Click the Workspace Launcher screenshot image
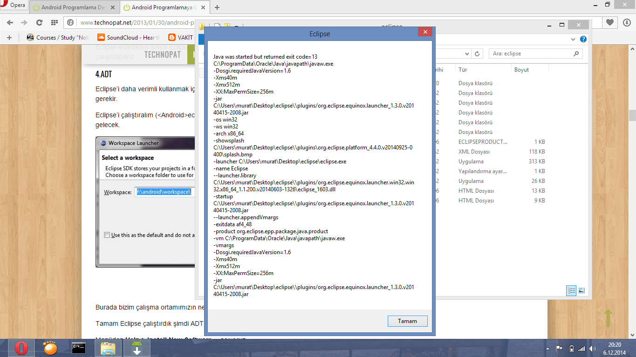636x357 pixels. click(x=145, y=202)
